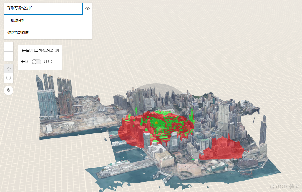
Task: Click the zoom in plus icon
Action: point(9,46)
